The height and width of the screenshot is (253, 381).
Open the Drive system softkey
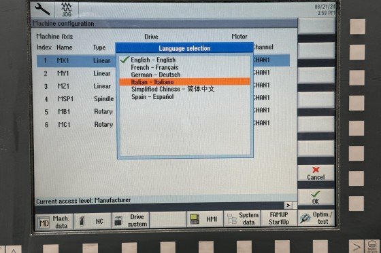coord(131,220)
